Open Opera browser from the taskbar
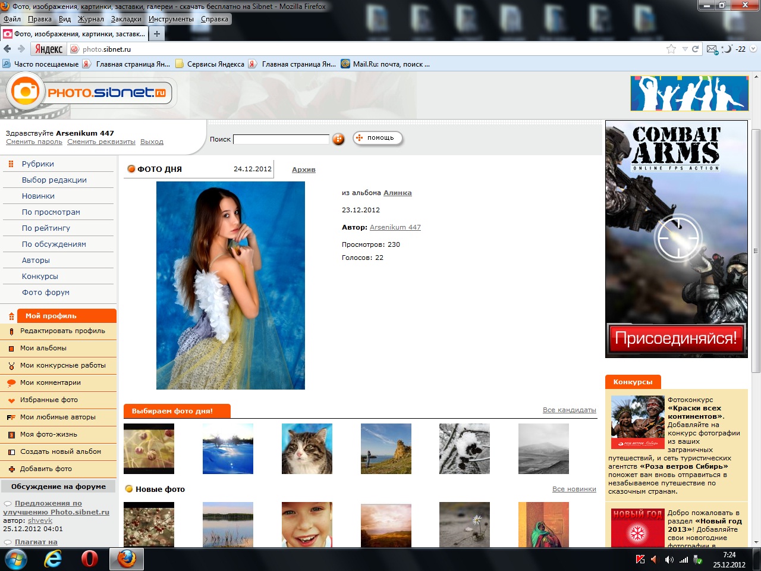 [90, 559]
